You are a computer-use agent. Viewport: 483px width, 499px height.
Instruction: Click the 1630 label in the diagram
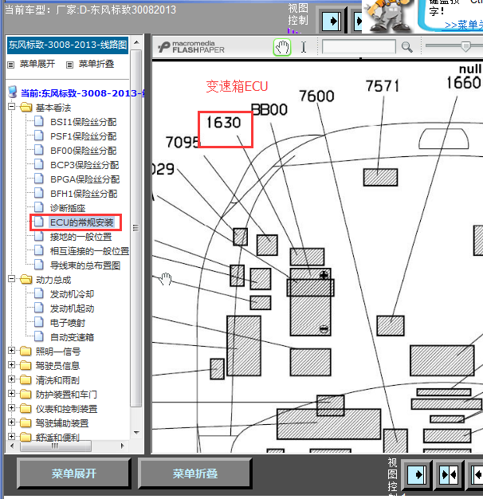coord(223,122)
